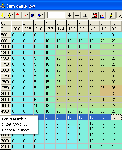Click the 0.2 load header cell
122x150 pixels.
[x=116, y=29]
